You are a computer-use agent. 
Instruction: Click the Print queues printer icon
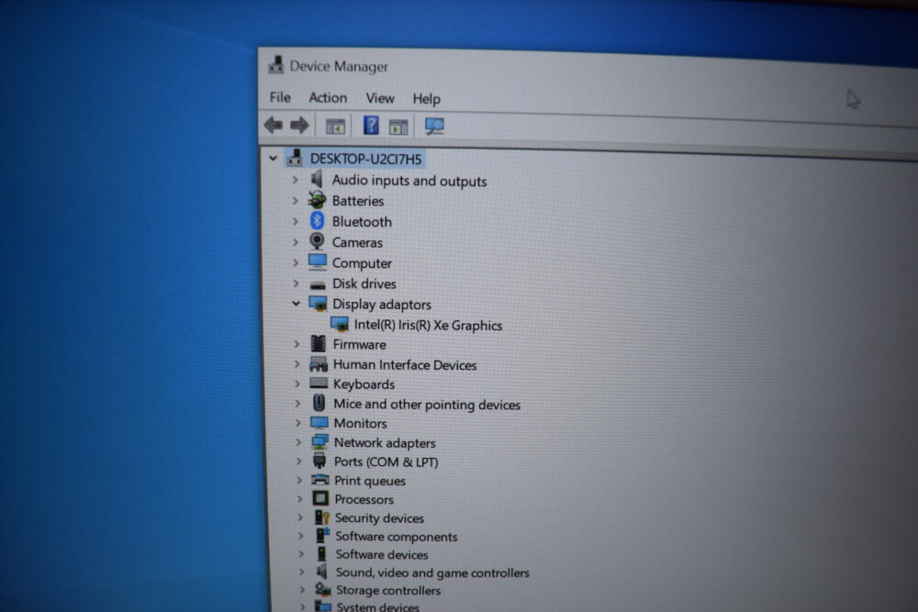coord(320,480)
